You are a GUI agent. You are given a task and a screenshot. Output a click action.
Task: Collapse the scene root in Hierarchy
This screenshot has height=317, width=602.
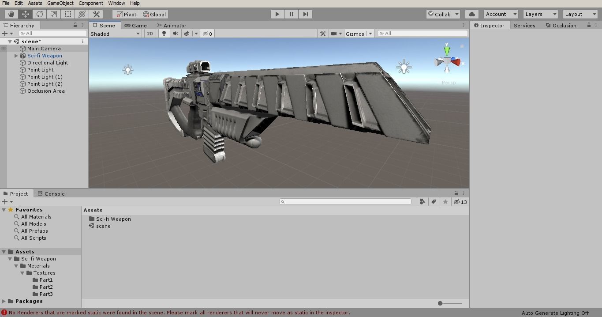point(10,42)
